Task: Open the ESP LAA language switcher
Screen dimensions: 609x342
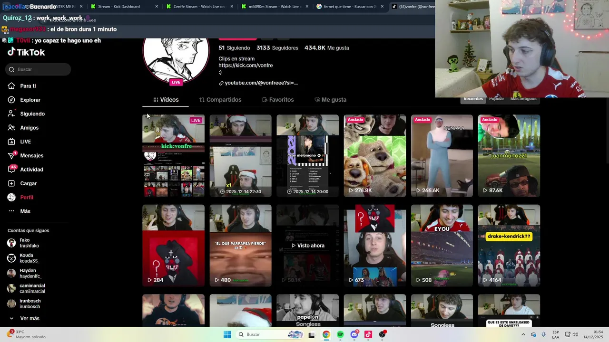Action: coord(556,334)
